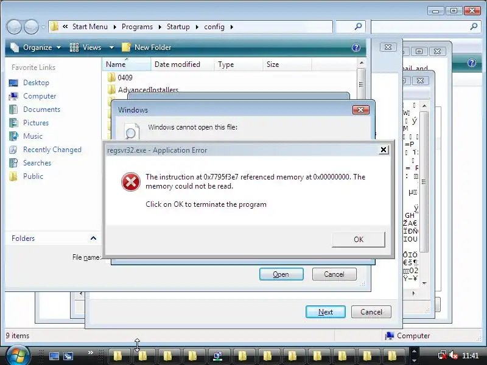Open Recently Changed in Favorite Links
Screen dimensions: 487x365
[x=52, y=149]
